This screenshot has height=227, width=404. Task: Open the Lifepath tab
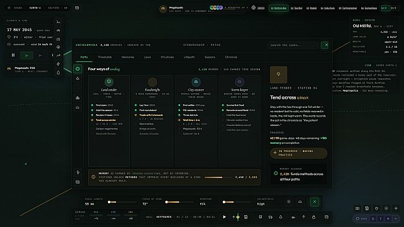click(189, 57)
